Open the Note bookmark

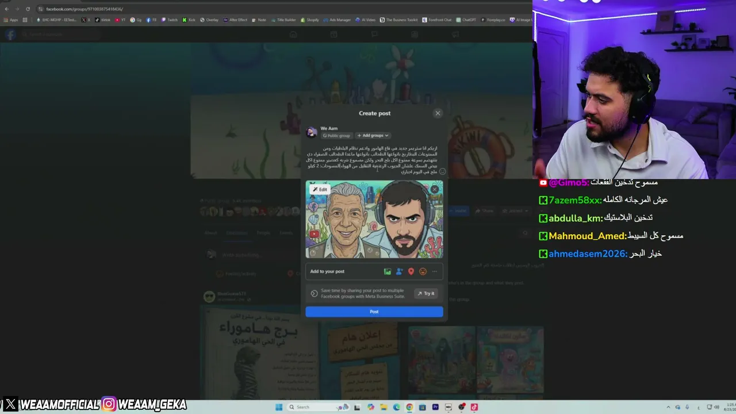[x=259, y=20]
